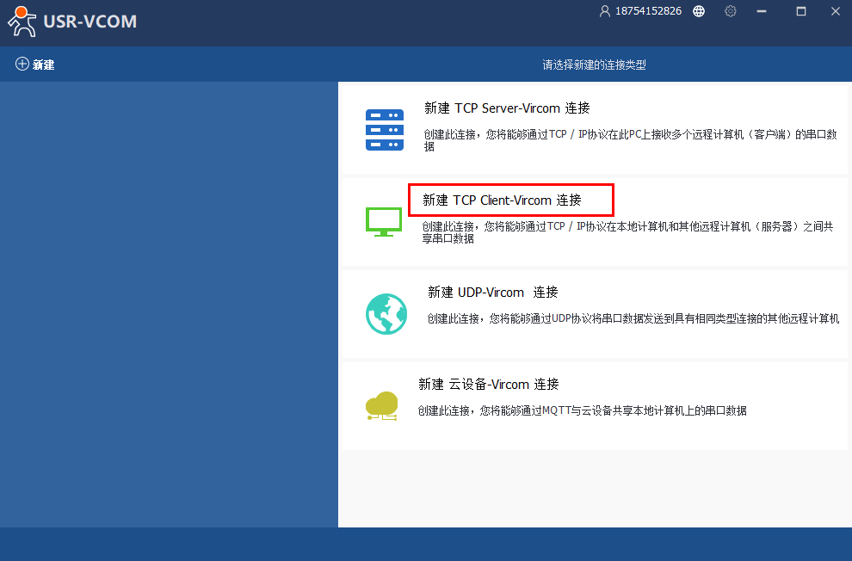Choose 新建 TCP Client-Vircom 连接 title
The width and height of the screenshot is (852, 561).
(x=502, y=200)
